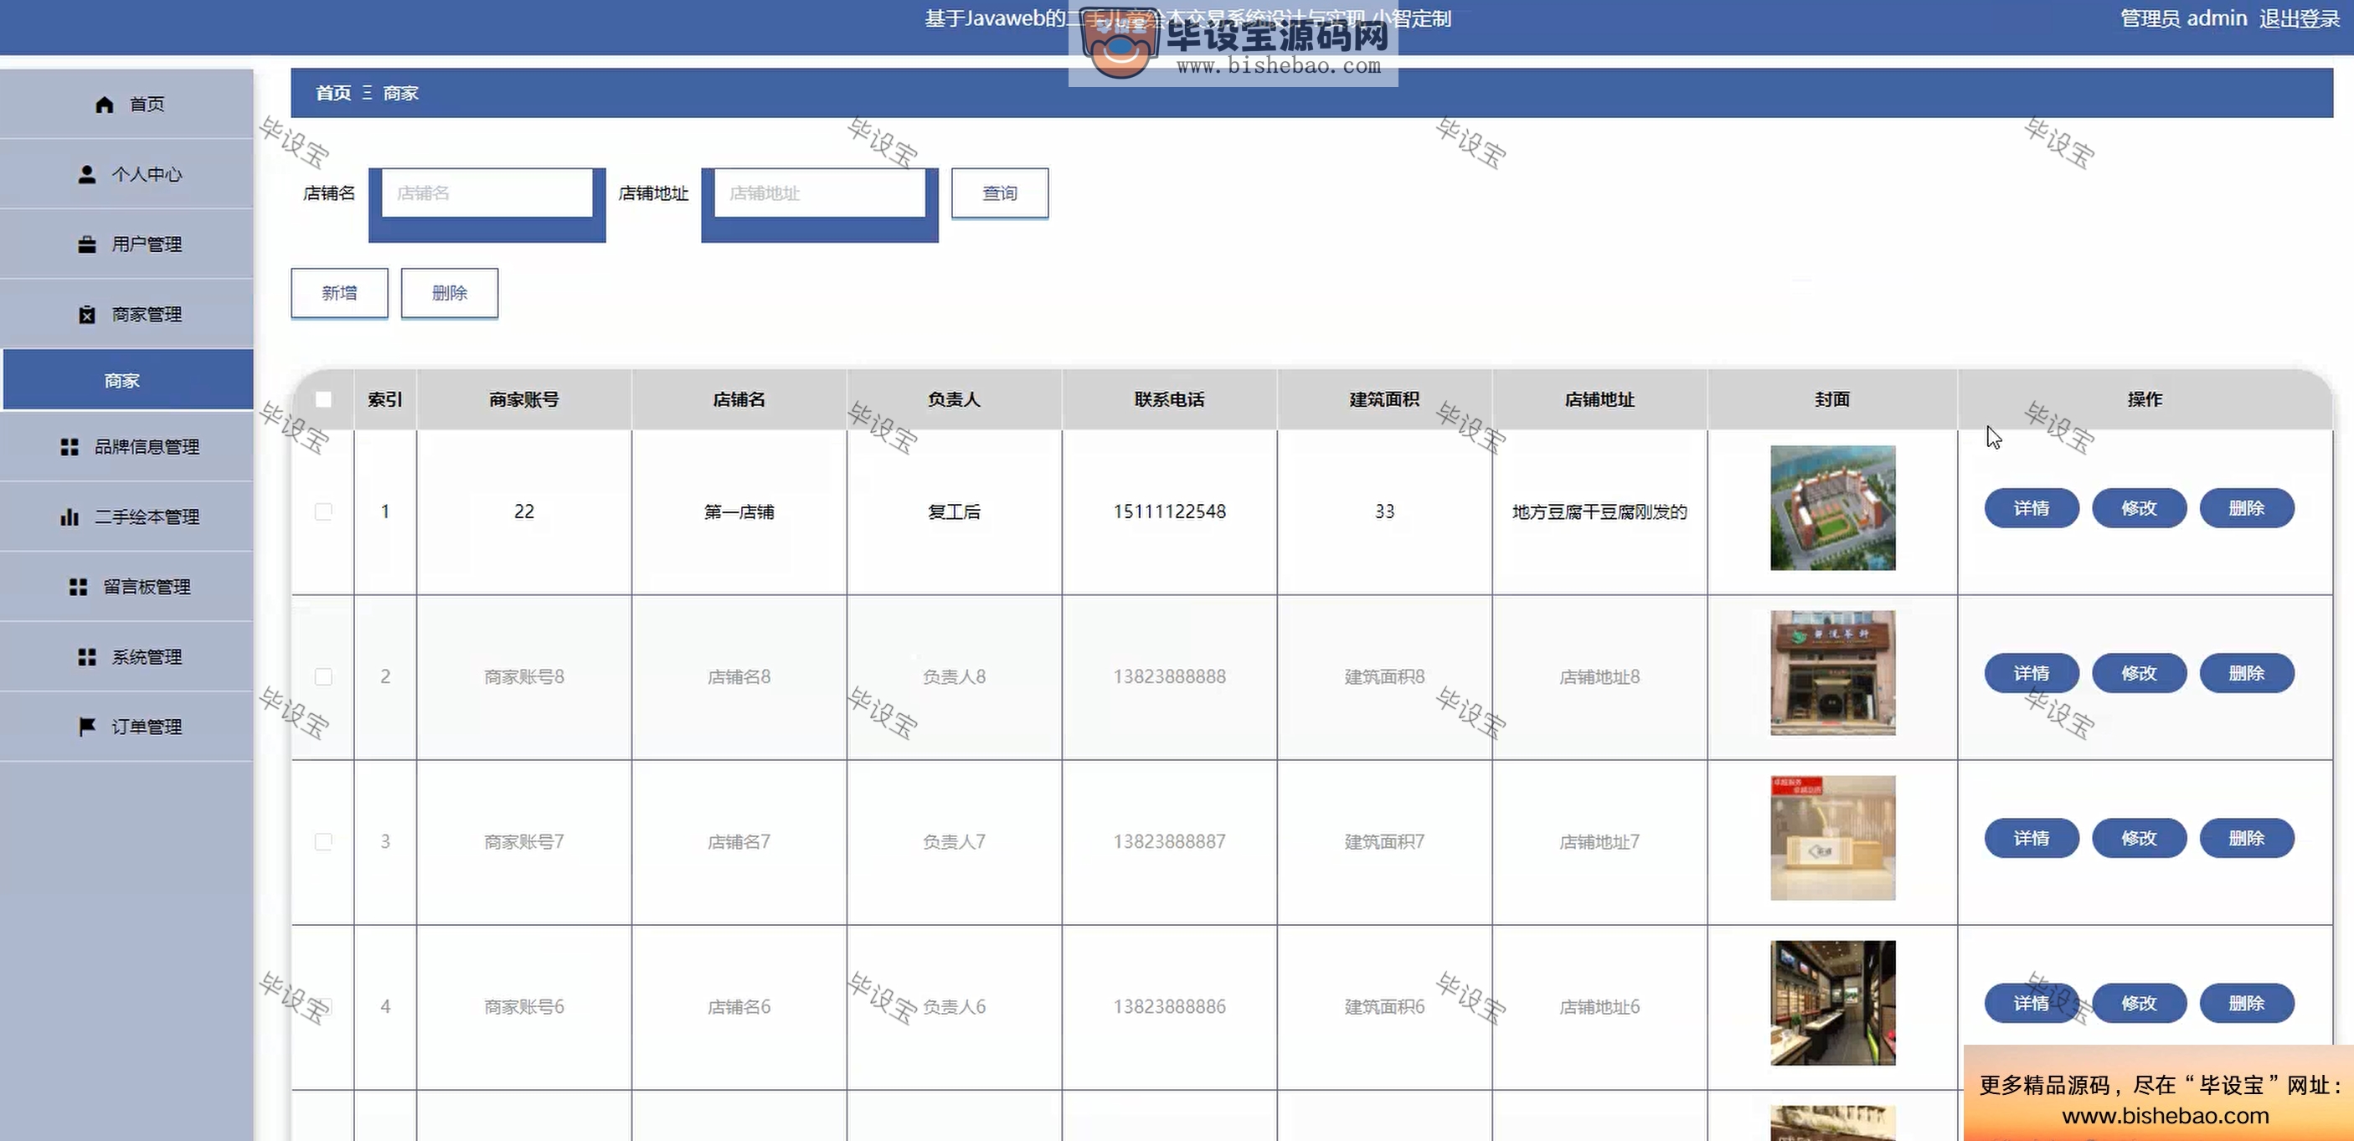
Task: Expand 二手绘本管理 menu
Action: 127,517
